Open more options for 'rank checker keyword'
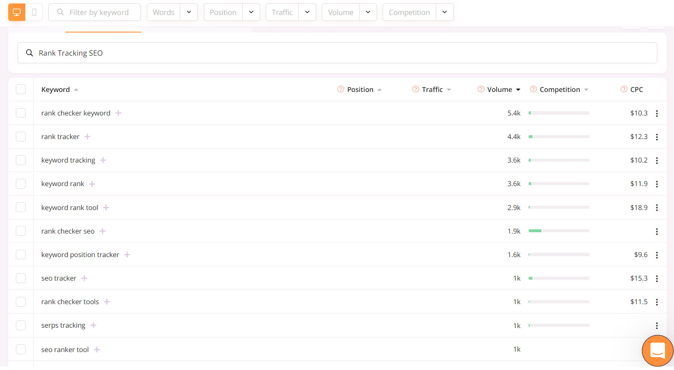The height and width of the screenshot is (370, 674). [x=657, y=113]
